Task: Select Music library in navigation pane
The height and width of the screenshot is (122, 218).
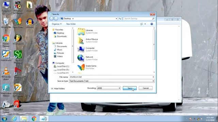Action: pyautogui.click(x=58, y=50)
